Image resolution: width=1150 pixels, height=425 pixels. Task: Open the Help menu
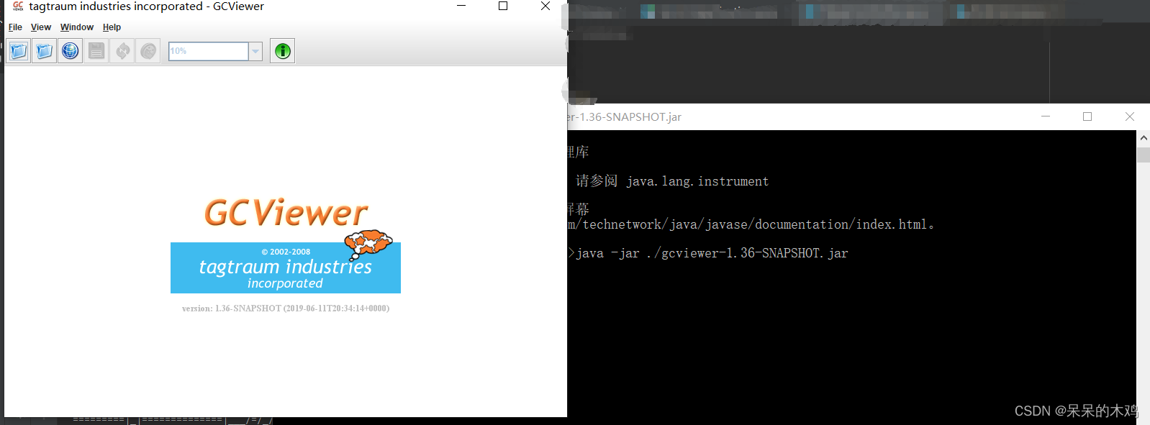point(112,27)
